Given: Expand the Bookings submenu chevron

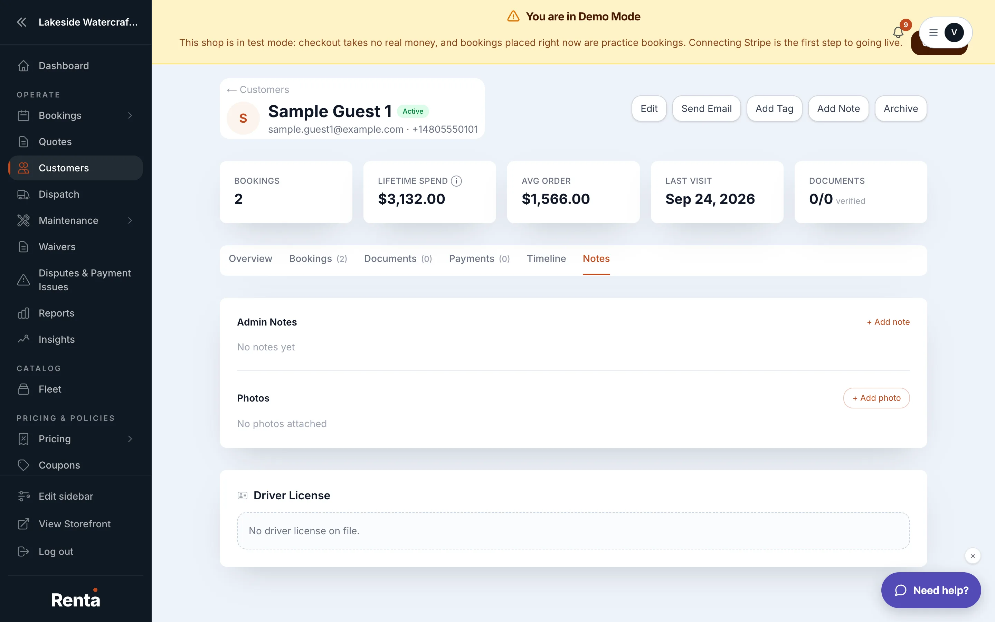Looking at the screenshot, I should (130, 116).
